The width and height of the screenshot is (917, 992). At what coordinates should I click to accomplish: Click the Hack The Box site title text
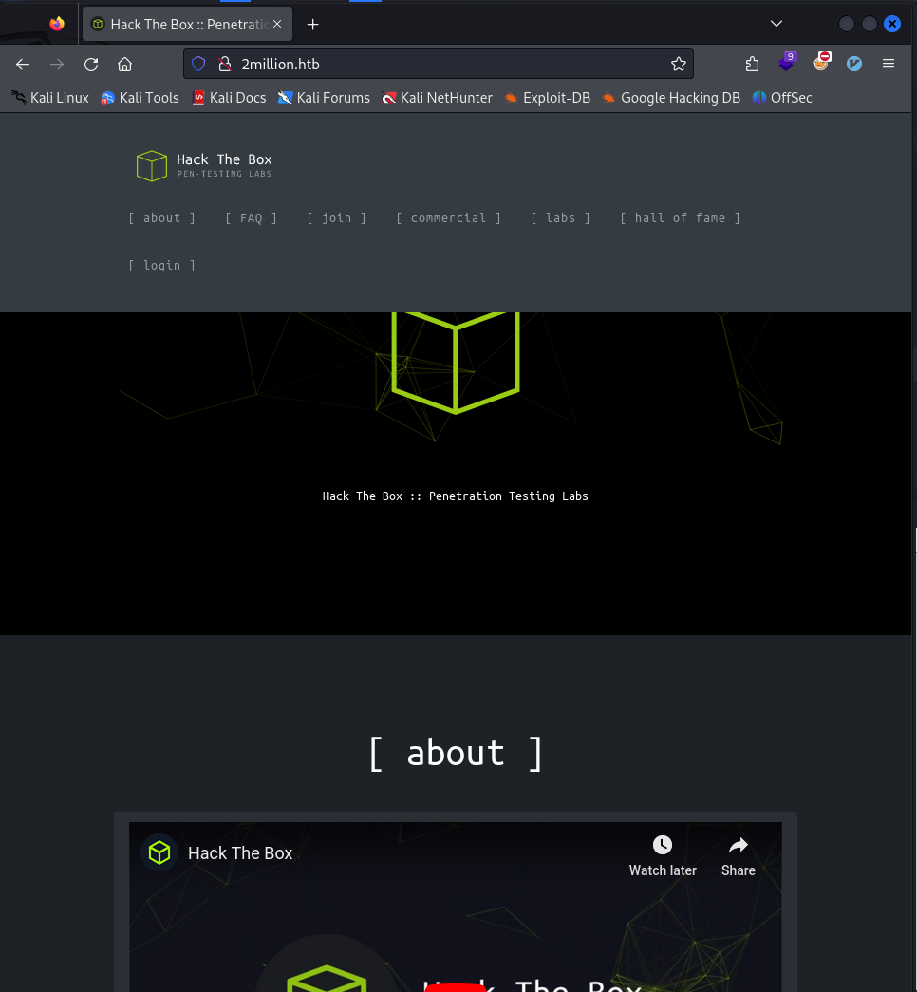click(224, 159)
